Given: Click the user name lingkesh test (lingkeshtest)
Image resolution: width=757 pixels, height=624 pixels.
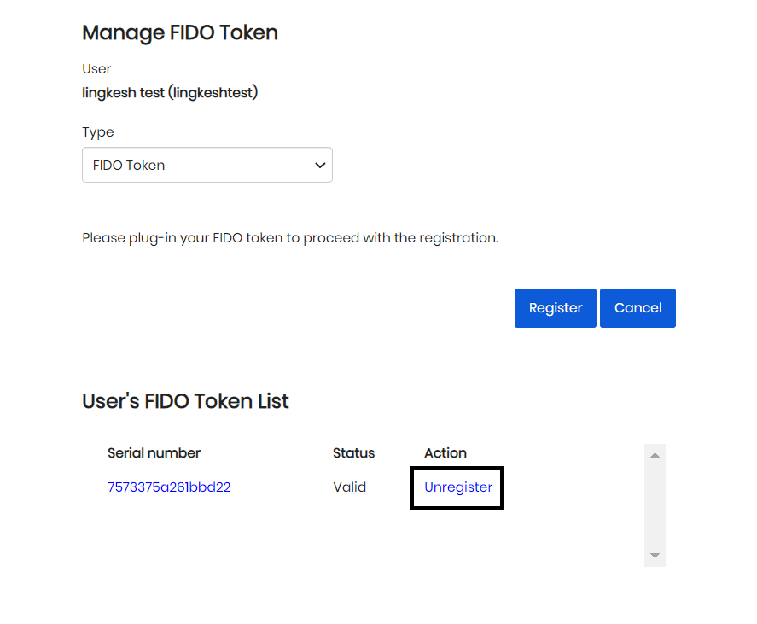Looking at the screenshot, I should 170,92.
